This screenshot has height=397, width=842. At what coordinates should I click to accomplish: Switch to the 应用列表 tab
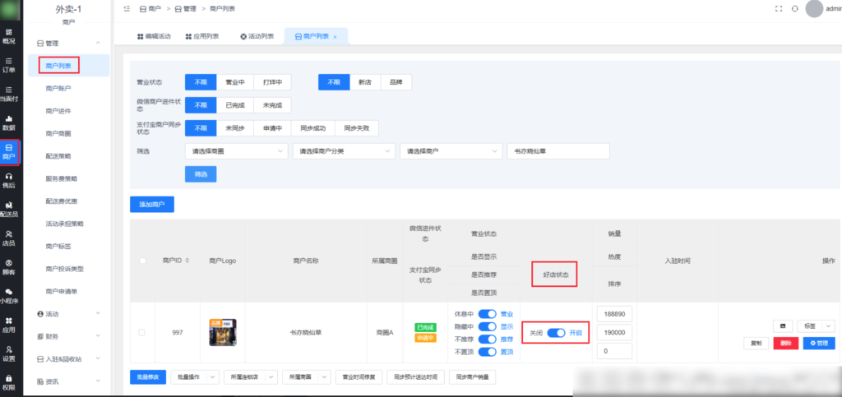[202, 36]
